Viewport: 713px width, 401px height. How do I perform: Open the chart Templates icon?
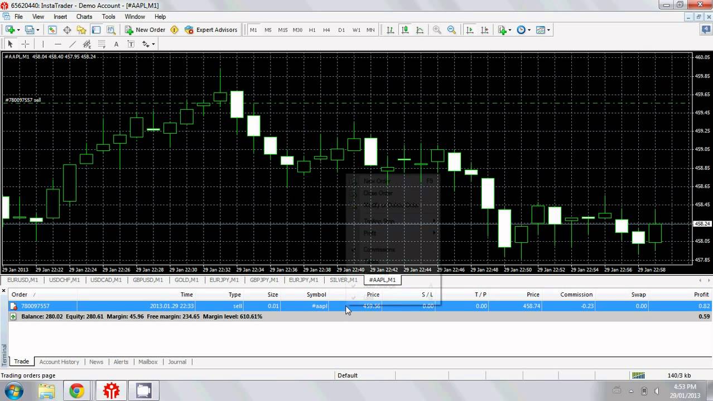(x=540, y=30)
